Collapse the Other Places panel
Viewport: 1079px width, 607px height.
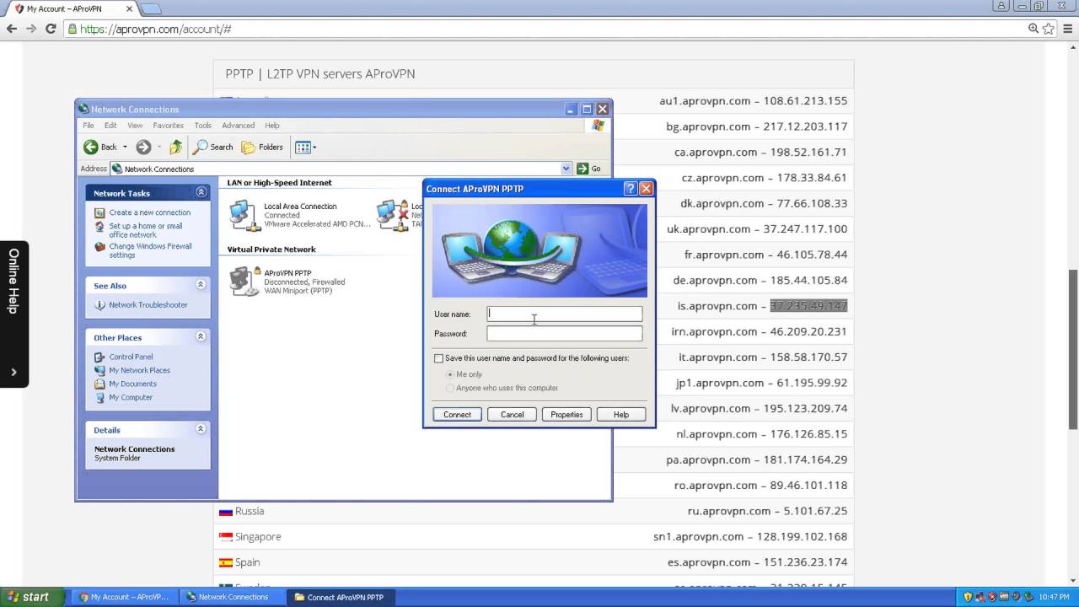[x=201, y=336]
